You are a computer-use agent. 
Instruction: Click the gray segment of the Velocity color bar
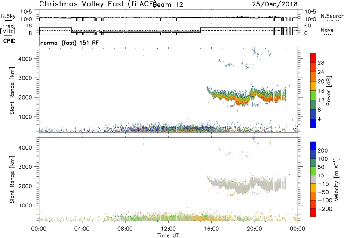pyautogui.click(x=313, y=179)
